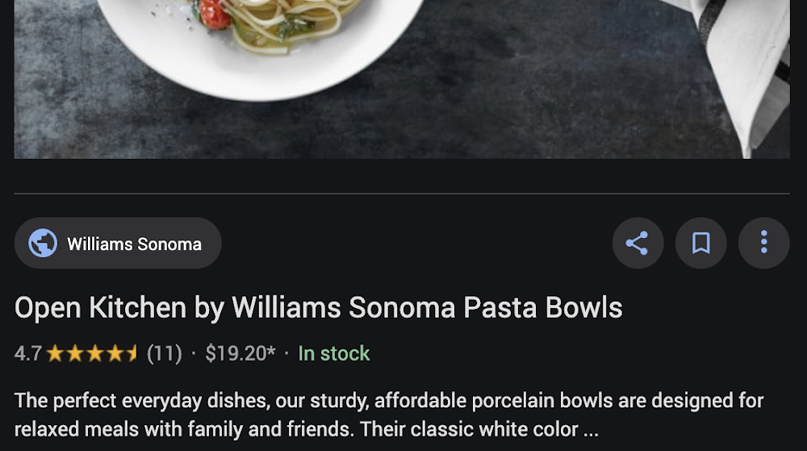Click the half-filled fifth rating star
This screenshot has height=451, width=807.
(132, 353)
